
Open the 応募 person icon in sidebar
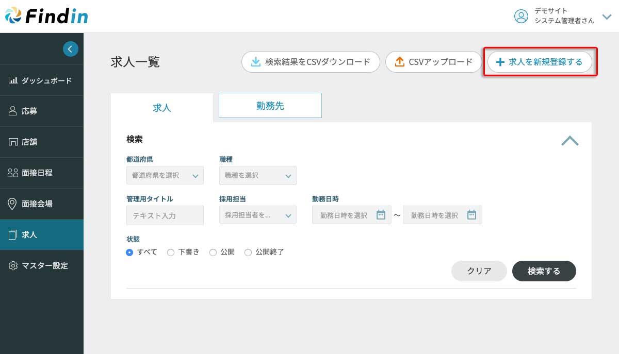[13, 111]
